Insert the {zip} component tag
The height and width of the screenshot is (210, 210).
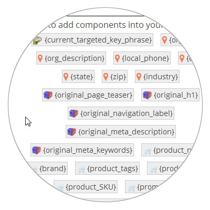[x=114, y=77]
